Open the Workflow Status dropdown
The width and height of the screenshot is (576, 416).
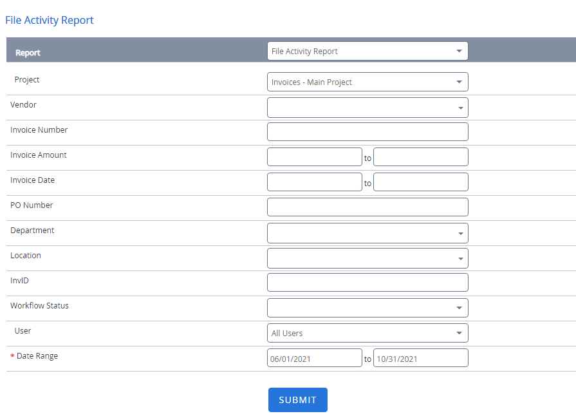[367, 308]
